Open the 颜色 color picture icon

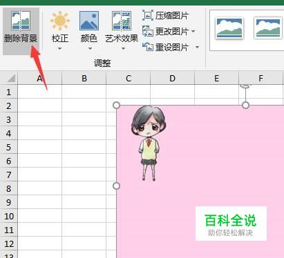click(89, 21)
